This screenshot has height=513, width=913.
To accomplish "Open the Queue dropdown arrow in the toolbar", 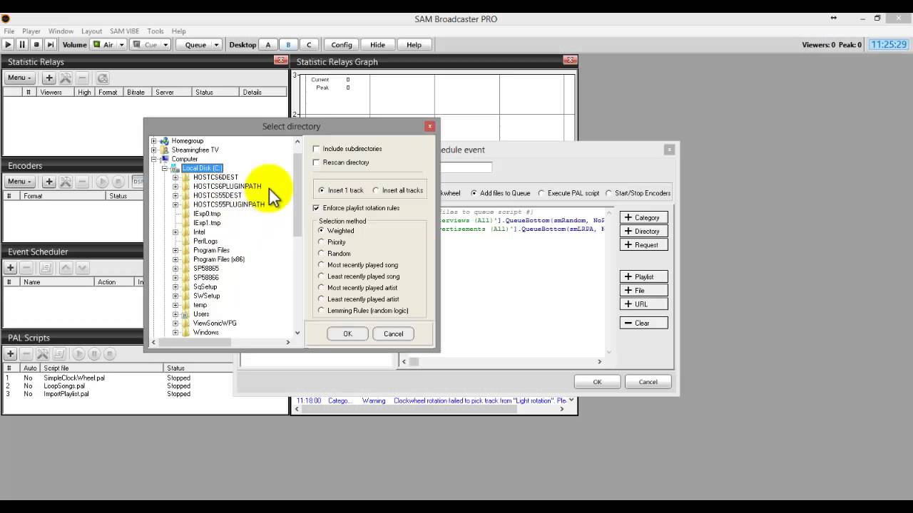I will [217, 44].
